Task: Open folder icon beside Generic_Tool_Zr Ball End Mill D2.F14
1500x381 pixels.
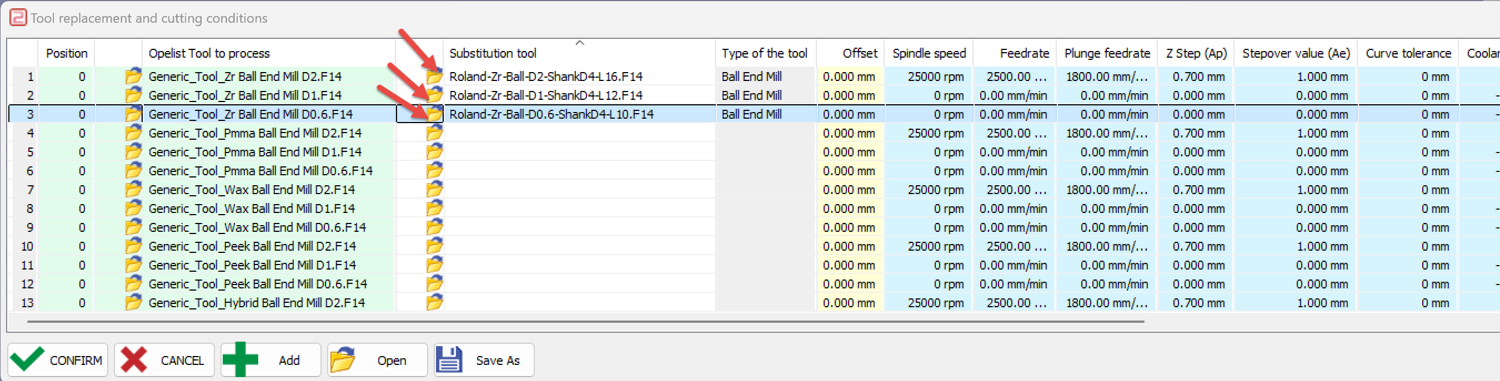Action: (133, 76)
